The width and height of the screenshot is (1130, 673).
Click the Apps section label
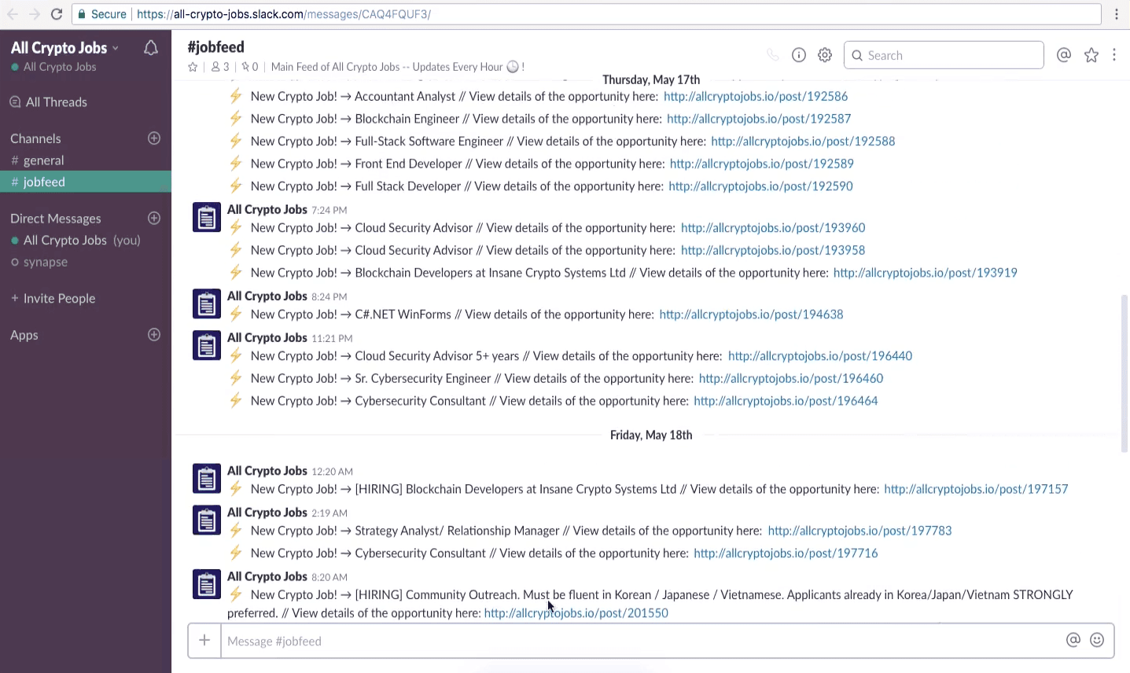(x=24, y=335)
